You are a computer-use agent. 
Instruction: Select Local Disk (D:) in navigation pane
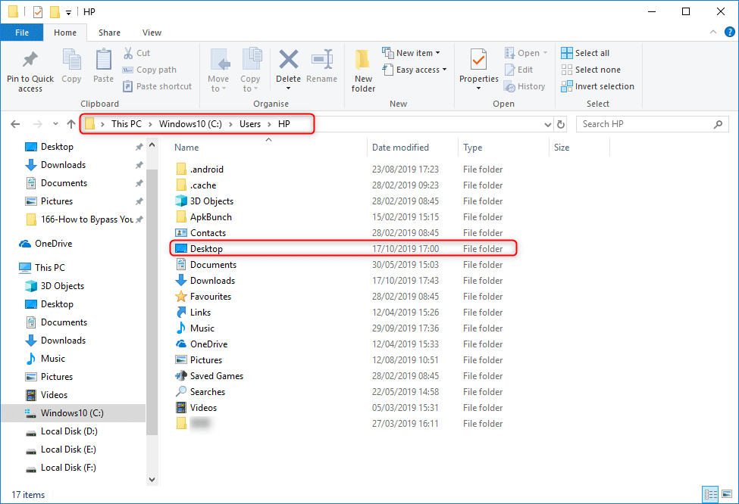[61, 431]
